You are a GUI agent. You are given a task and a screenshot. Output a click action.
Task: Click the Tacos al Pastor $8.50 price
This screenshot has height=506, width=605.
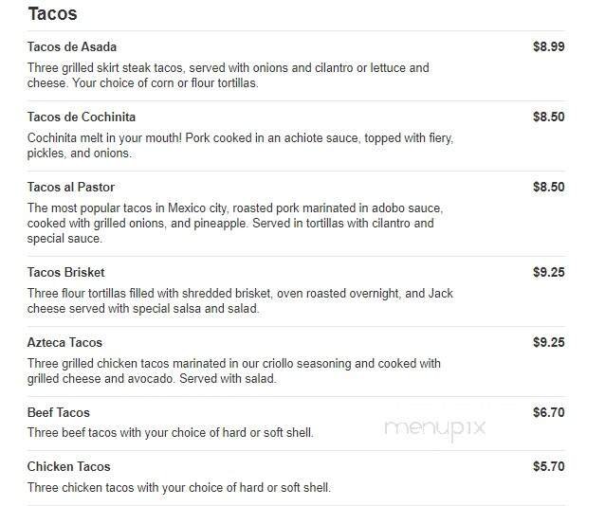[548, 187]
